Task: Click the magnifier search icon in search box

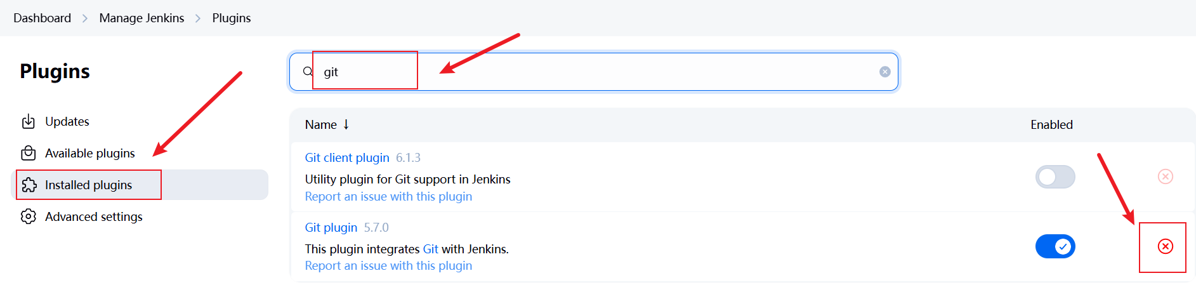Action: click(x=308, y=72)
